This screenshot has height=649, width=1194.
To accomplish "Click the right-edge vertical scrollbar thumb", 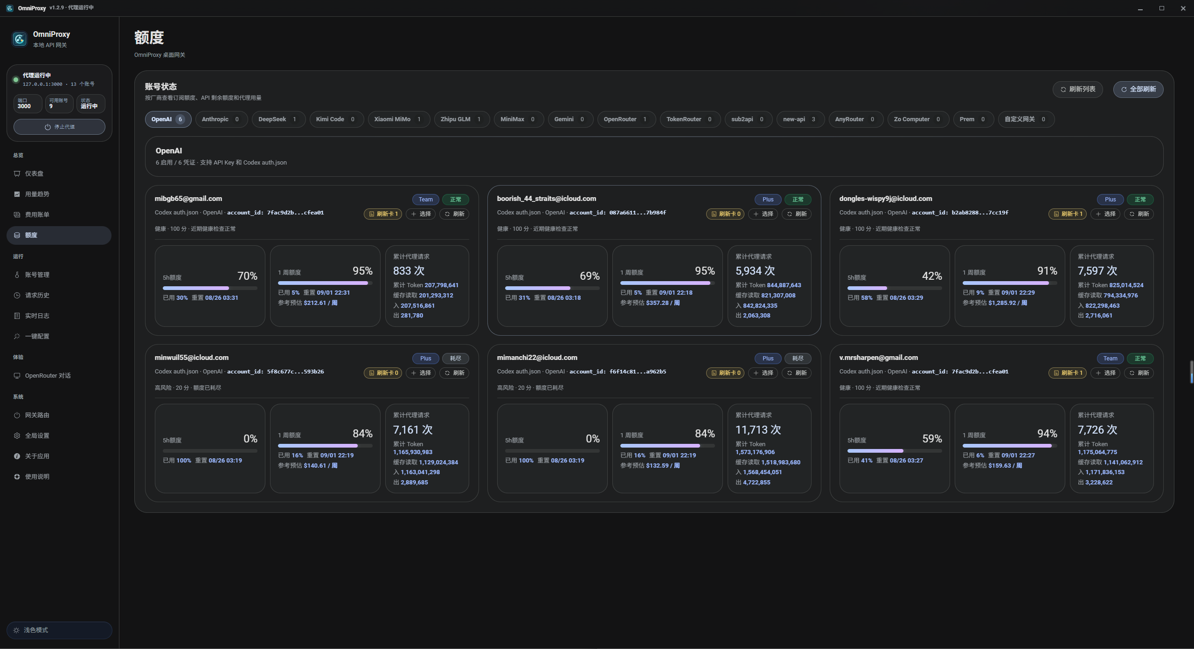I will tap(1192, 372).
